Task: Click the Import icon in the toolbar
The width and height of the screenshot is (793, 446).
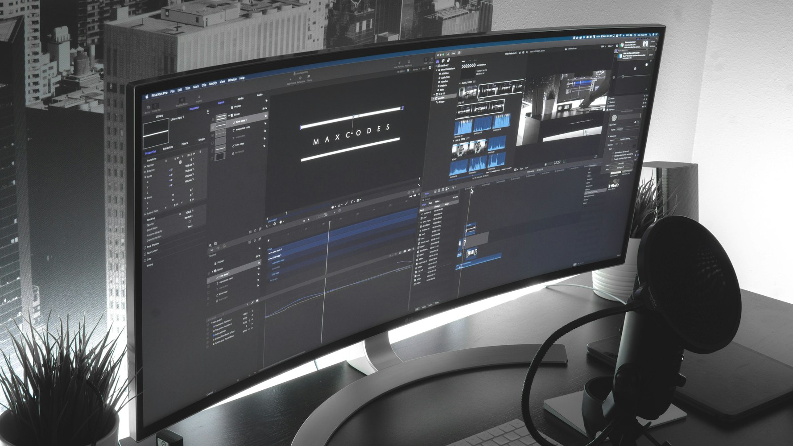Action: (199, 97)
